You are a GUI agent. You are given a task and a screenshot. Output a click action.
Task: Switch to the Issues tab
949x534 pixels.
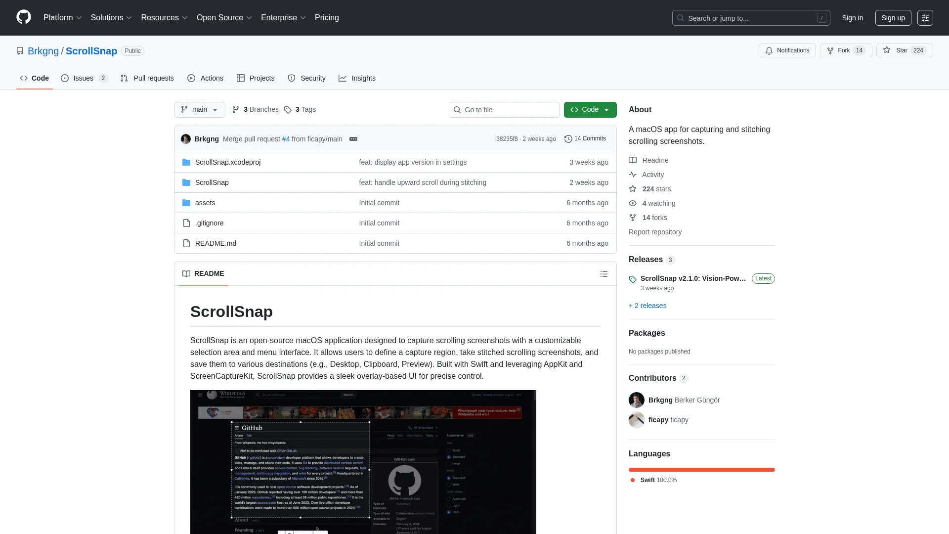coord(83,78)
